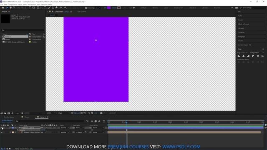The image size is (267, 150).
Task: Open the Character panel
Action: tap(241, 32)
